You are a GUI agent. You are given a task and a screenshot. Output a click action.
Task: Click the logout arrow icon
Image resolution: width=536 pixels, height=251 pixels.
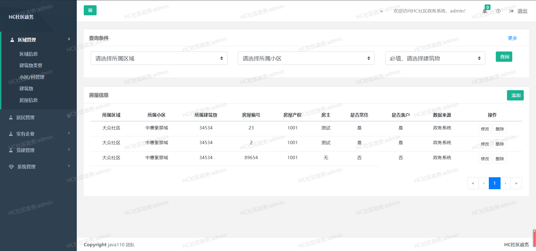(511, 11)
